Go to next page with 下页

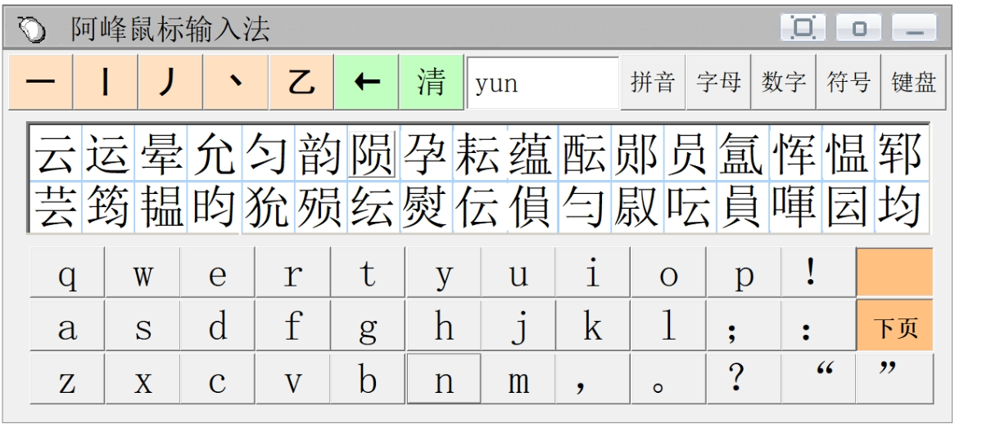894,327
